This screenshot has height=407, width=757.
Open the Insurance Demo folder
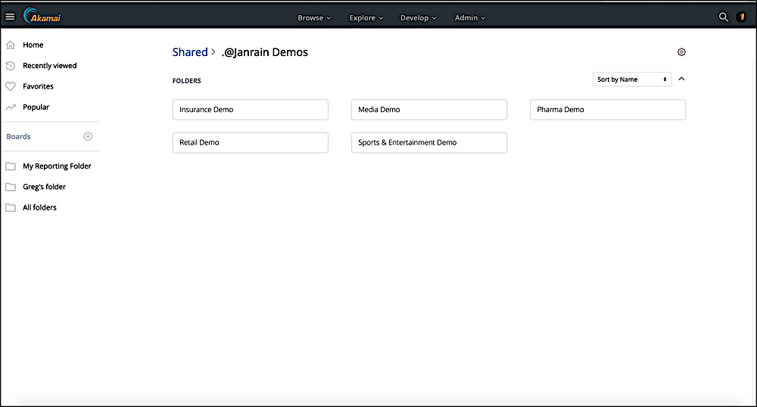coord(251,110)
